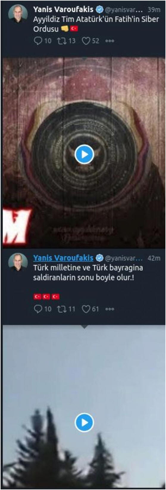Open profile avatar on first tweet
Image resolution: width=166 pixels, height=490 pixels.
pyautogui.click(x=18, y=14)
